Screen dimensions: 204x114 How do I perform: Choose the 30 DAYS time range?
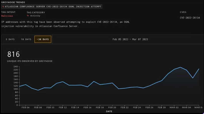pyautogui.click(x=43, y=39)
